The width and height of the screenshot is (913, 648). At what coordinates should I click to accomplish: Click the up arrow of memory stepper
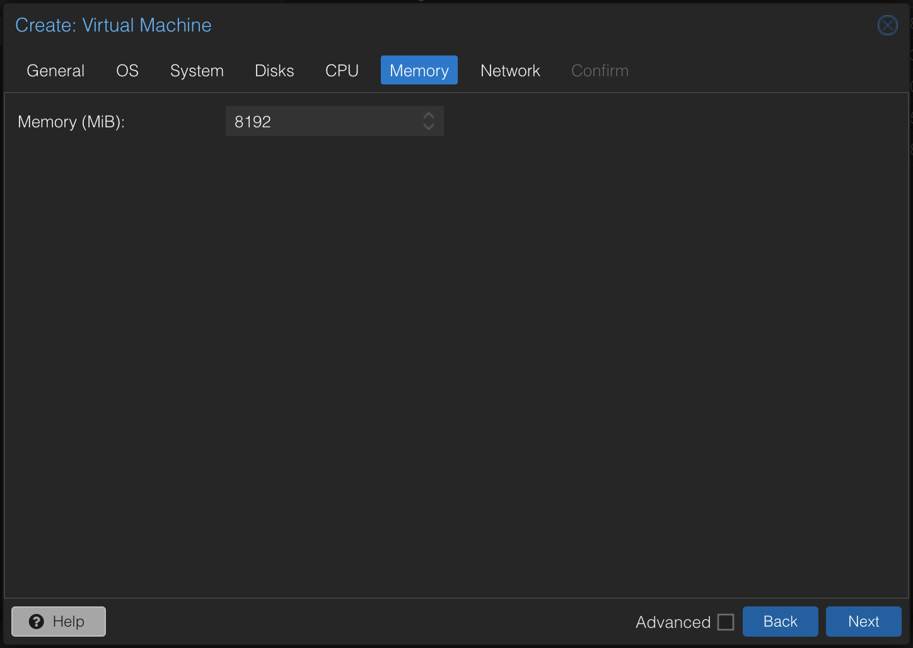pyautogui.click(x=428, y=115)
